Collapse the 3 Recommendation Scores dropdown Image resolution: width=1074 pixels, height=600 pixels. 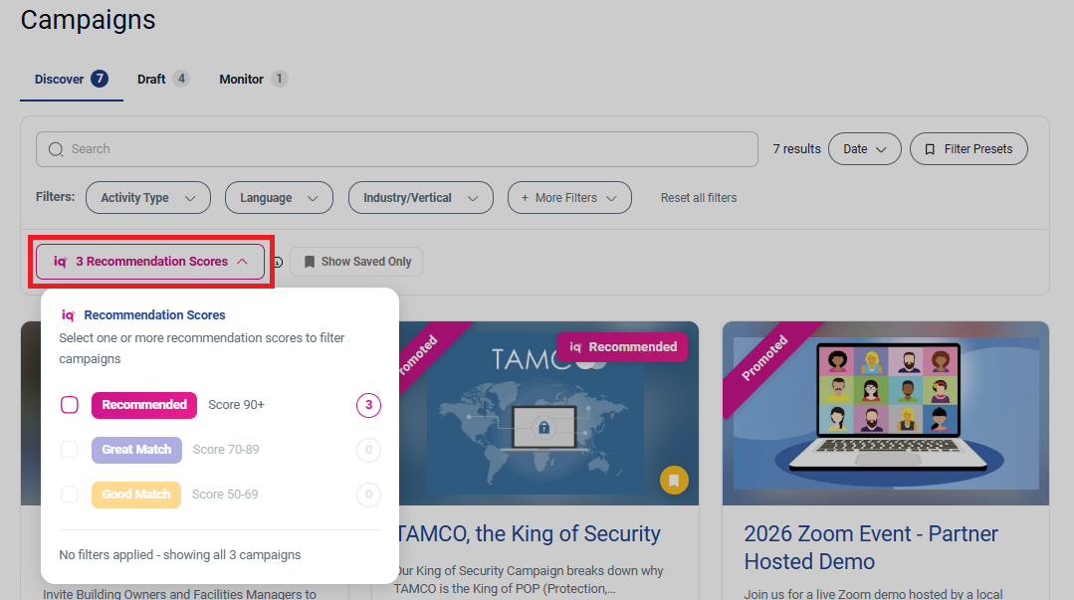(x=150, y=262)
